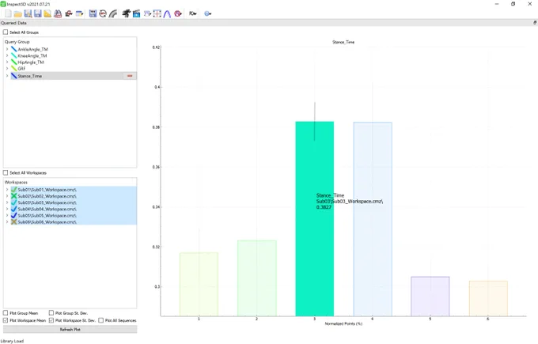This screenshot has height=344, width=538.
Task: Click the green checkmark icon of Sub01 workspace
Action: coord(13,189)
